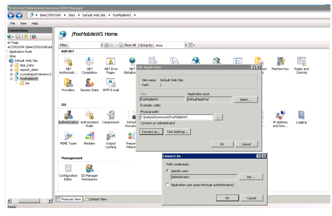Click the physical path browse button
The height and width of the screenshot is (216, 332).
[x=219, y=117]
